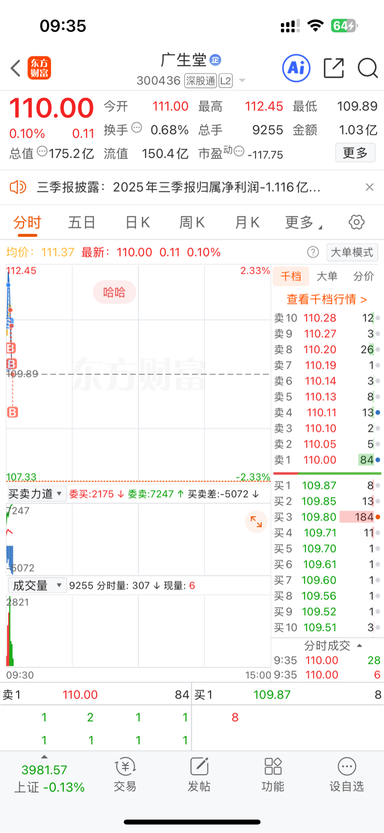The image size is (384, 833).
Task: Tap the 卖1 110.00 order book row
Action: [327, 460]
